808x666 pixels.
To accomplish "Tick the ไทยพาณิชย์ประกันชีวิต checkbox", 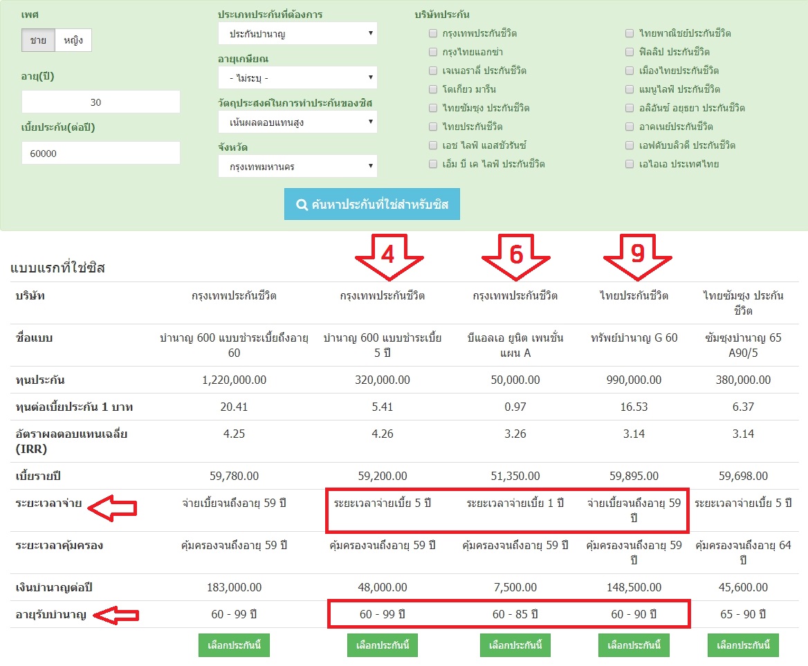I will pyautogui.click(x=630, y=33).
